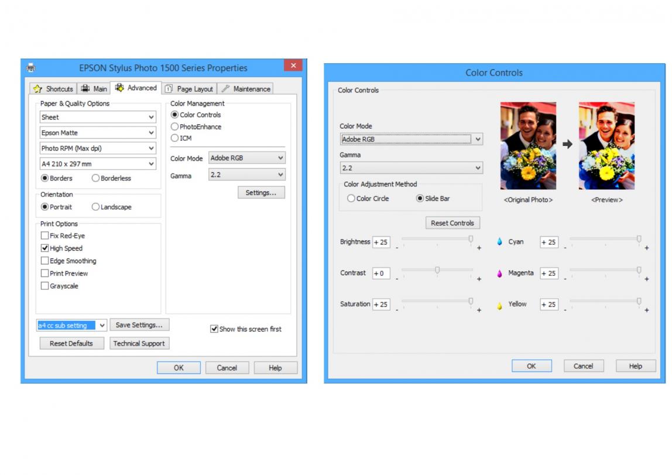Switch to the Shortcuts tab
Image resolution: width=672 pixels, height=475 pixels.
pos(54,89)
